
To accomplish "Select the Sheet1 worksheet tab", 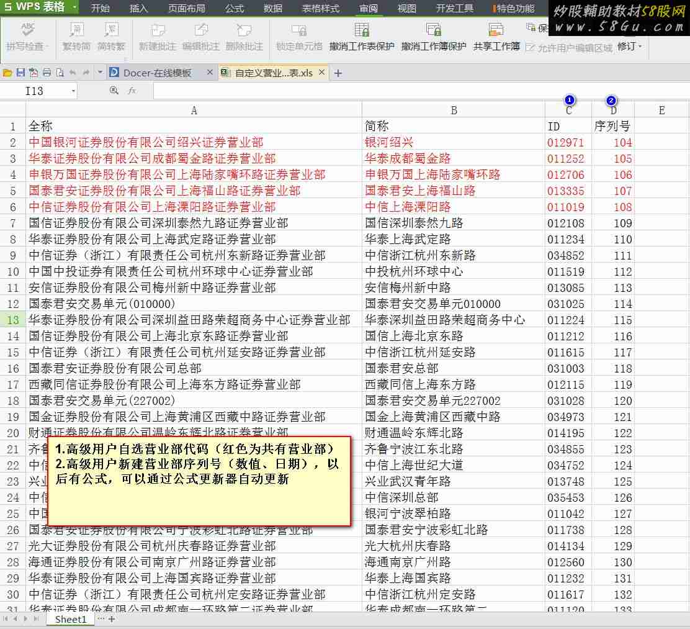I will point(70,619).
